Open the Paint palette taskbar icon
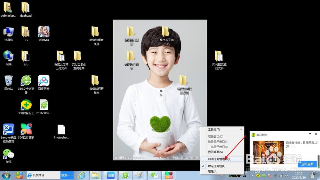The width and height of the screenshot is (320, 180). pyautogui.click(x=139, y=175)
